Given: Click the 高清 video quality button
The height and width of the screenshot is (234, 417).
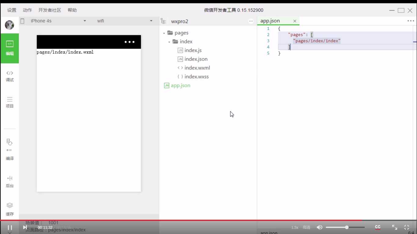Looking at the screenshot, I should click(x=306, y=228).
